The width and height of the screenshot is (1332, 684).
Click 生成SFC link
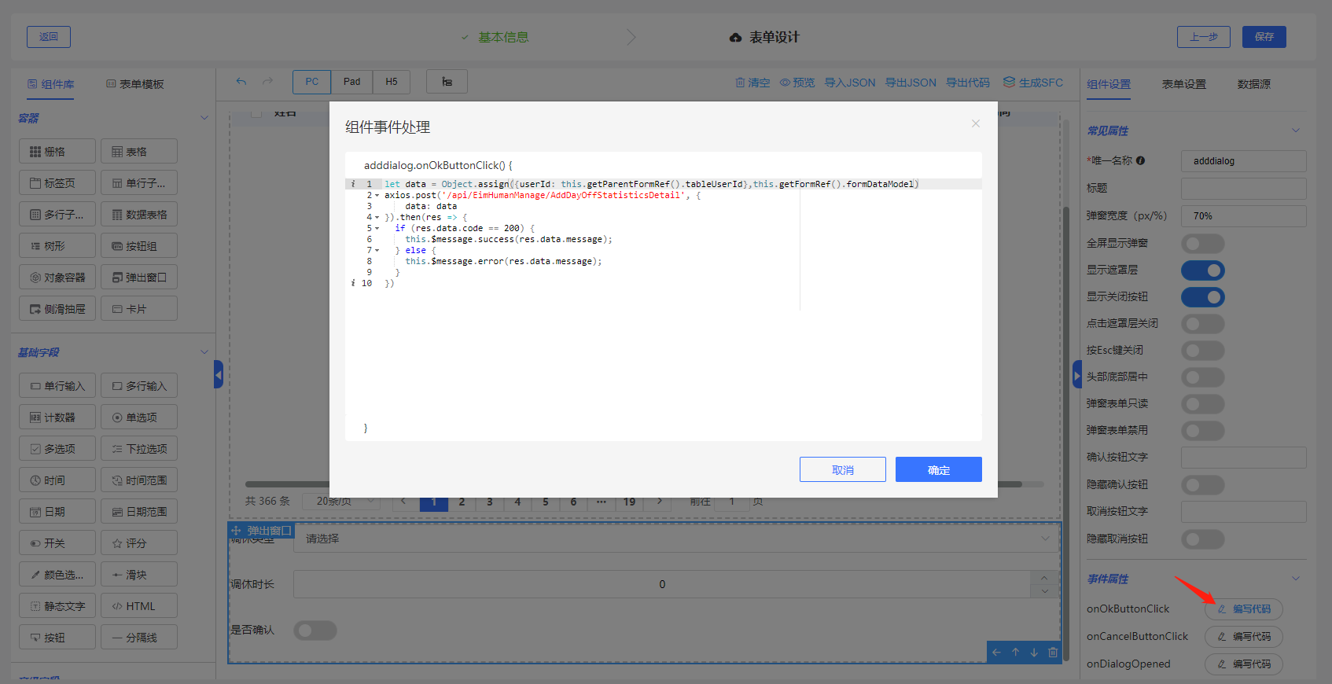pyautogui.click(x=1033, y=83)
